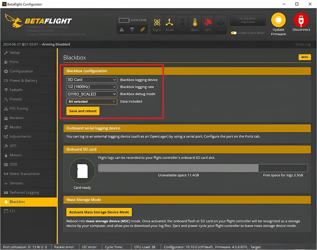Click the Failsafe parachute icon in sidebar
Screen dimensions: 317x250
point(6,90)
